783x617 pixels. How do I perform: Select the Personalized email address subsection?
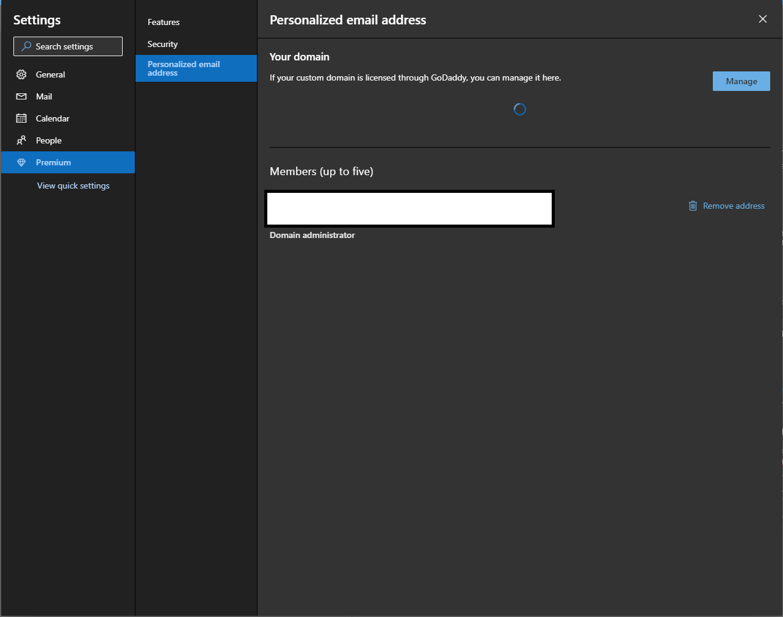click(196, 68)
